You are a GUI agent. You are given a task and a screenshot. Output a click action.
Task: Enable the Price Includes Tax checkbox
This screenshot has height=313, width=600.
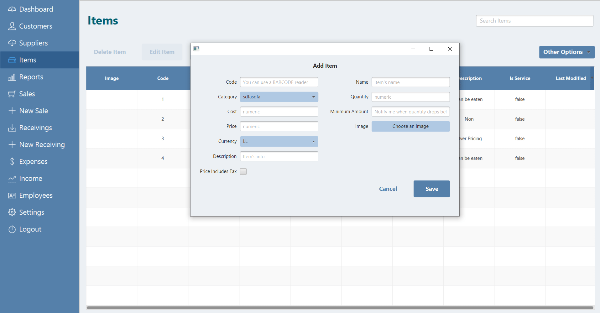coord(243,171)
